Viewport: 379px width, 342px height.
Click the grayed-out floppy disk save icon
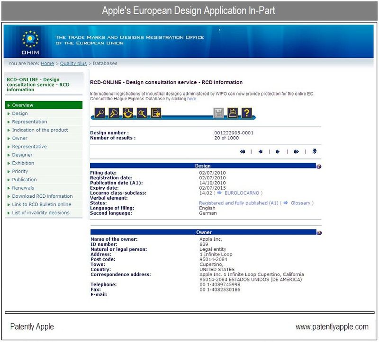point(218,113)
